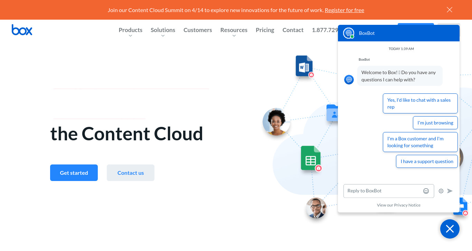The width and height of the screenshot is (472, 251).
Task: Click the woman's profile photo
Action: click(x=276, y=122)
